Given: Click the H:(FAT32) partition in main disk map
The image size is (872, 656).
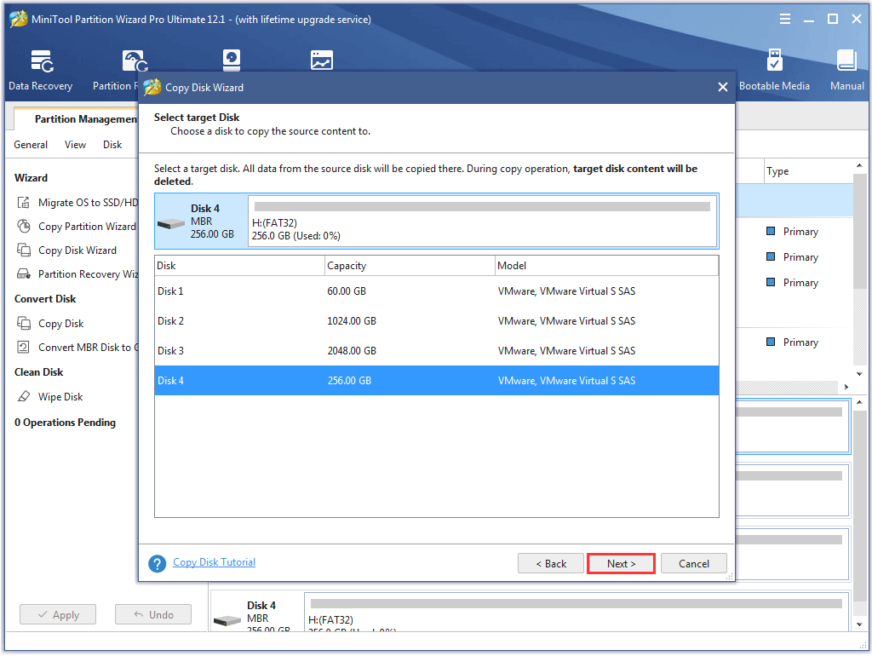Looking at the screenshot, I should (577, 612).
